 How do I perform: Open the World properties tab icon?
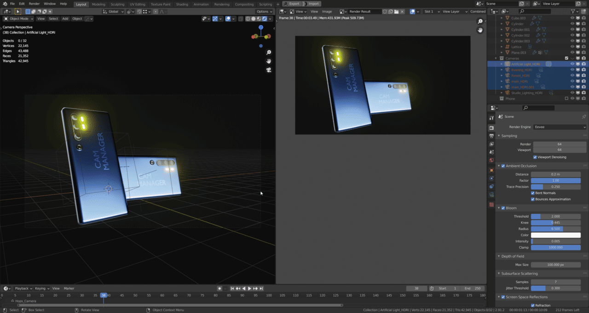coord(491,161)
